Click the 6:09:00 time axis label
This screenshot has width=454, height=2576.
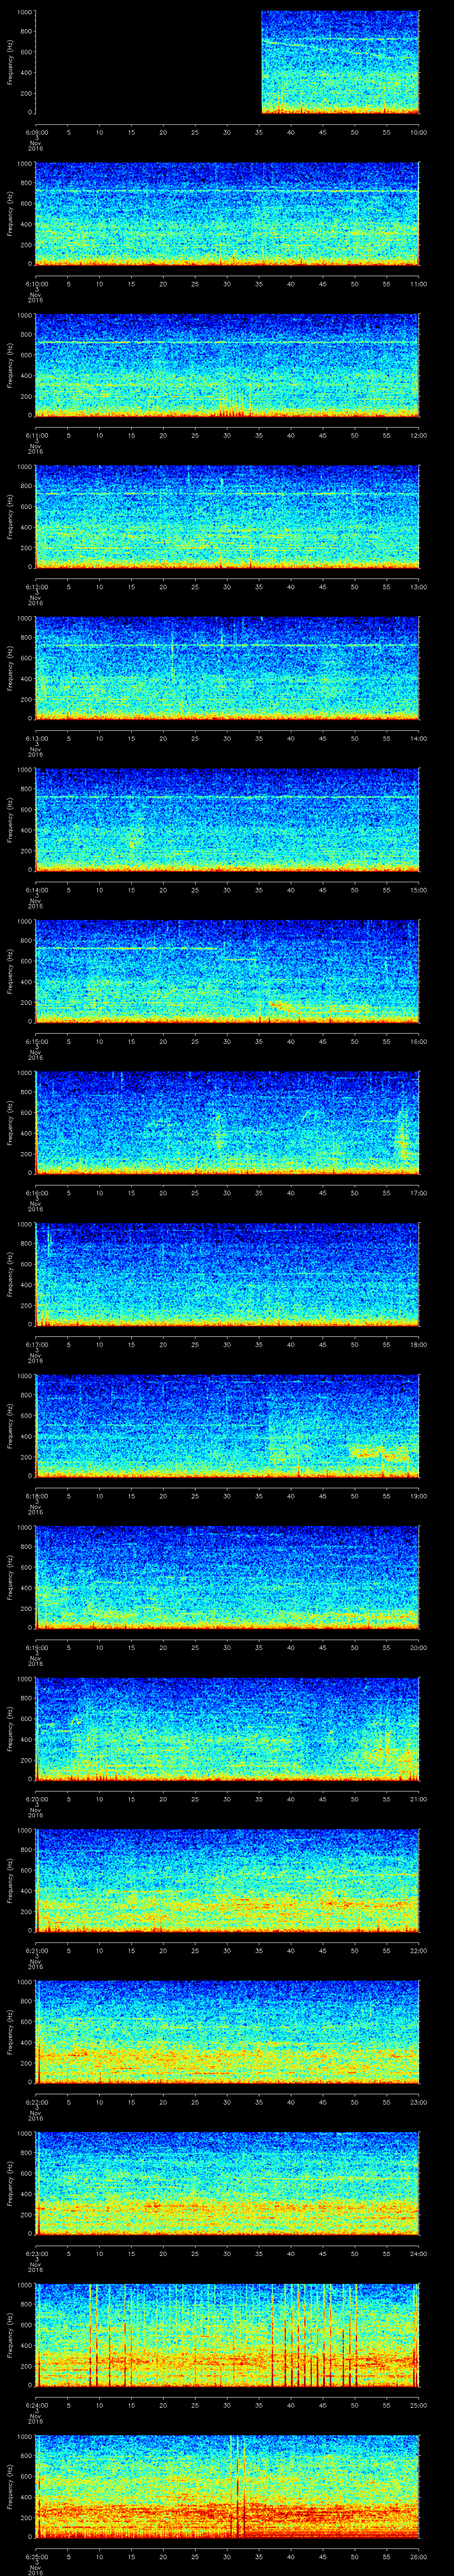[x=36, y=132]
